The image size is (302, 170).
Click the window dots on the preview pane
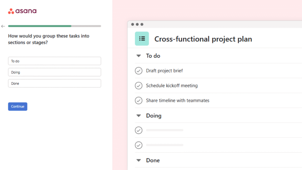[x=137, y=24]
